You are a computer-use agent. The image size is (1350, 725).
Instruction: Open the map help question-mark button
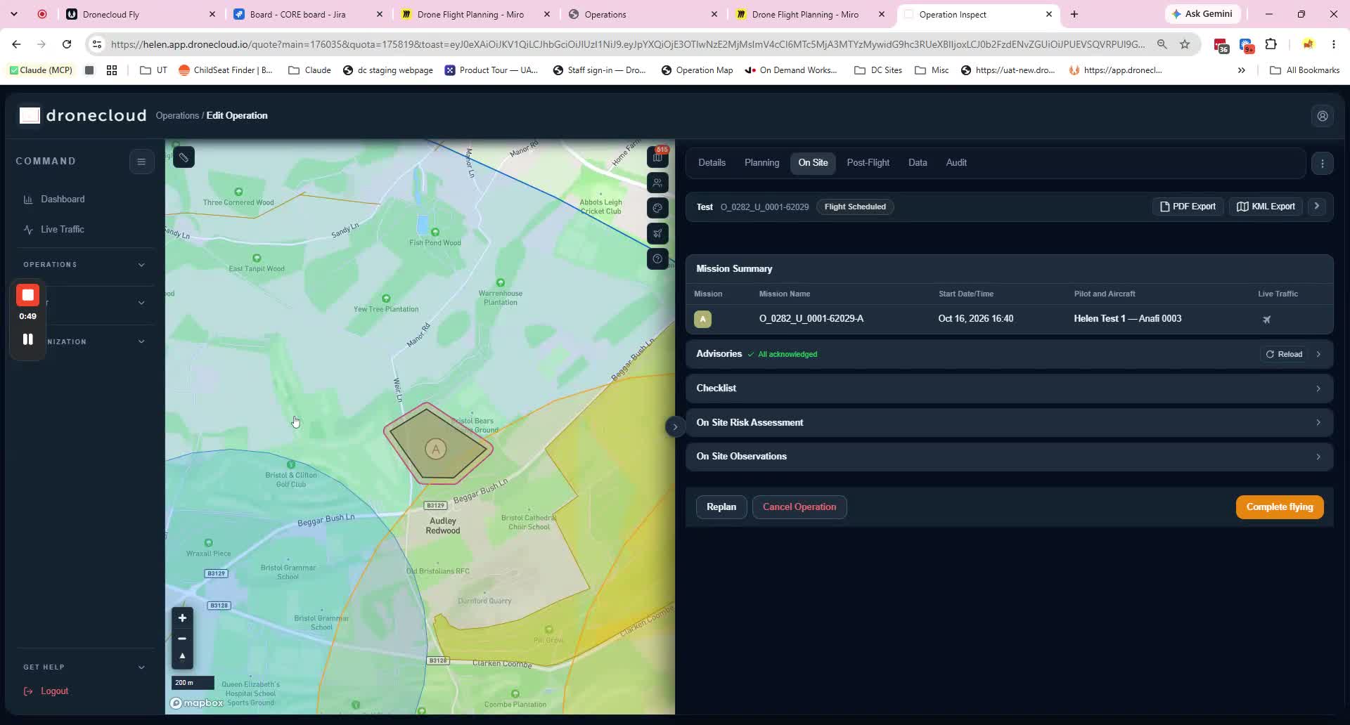coord(657,259)
